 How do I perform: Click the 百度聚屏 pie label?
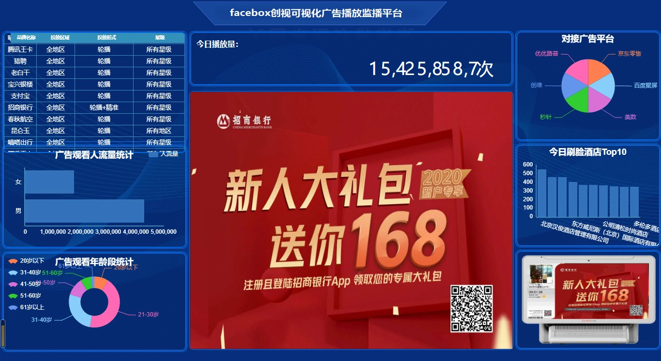646,86
